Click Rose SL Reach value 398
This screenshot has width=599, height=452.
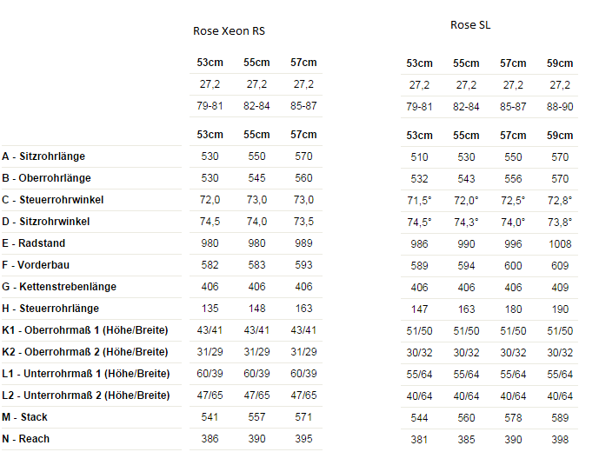560,440
